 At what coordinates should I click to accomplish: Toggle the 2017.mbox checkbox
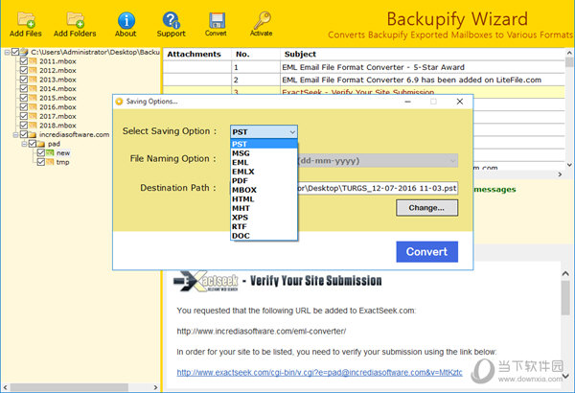pyautogui.click(x=24, y=116)
